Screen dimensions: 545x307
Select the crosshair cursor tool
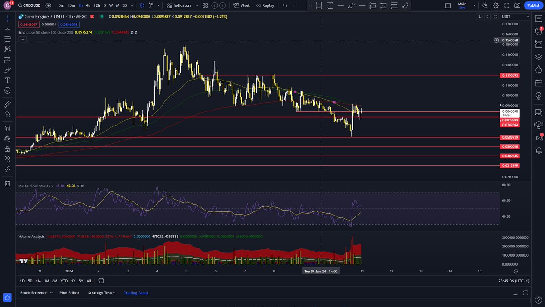(x=7, y=19)
